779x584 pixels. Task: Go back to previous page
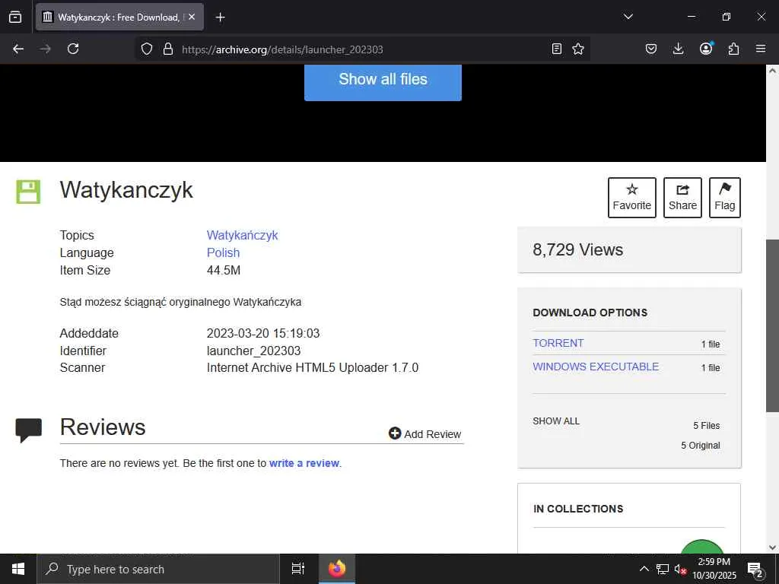pos(18,49)
